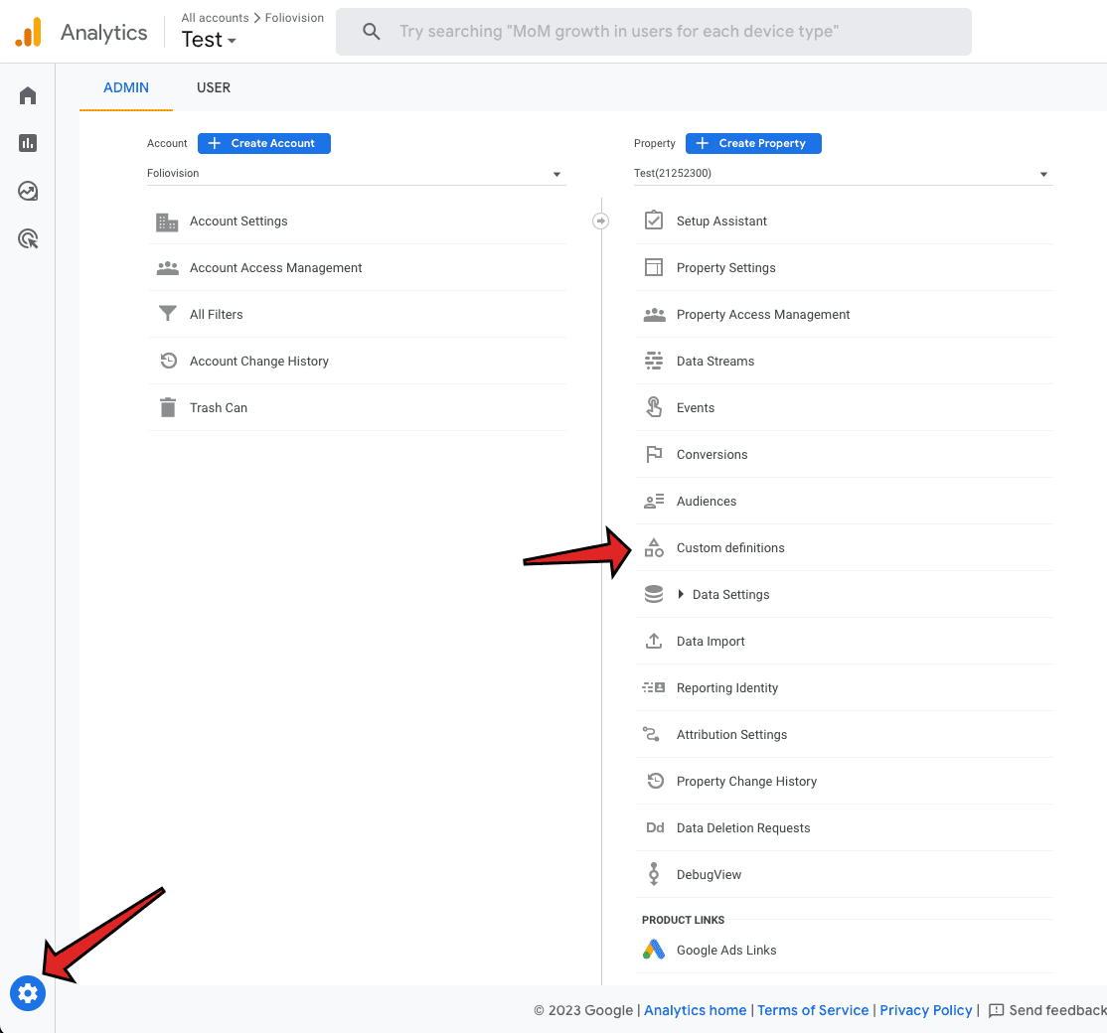
Task: Click the All Filters funnel icon
Action: (x=167, y=313)
